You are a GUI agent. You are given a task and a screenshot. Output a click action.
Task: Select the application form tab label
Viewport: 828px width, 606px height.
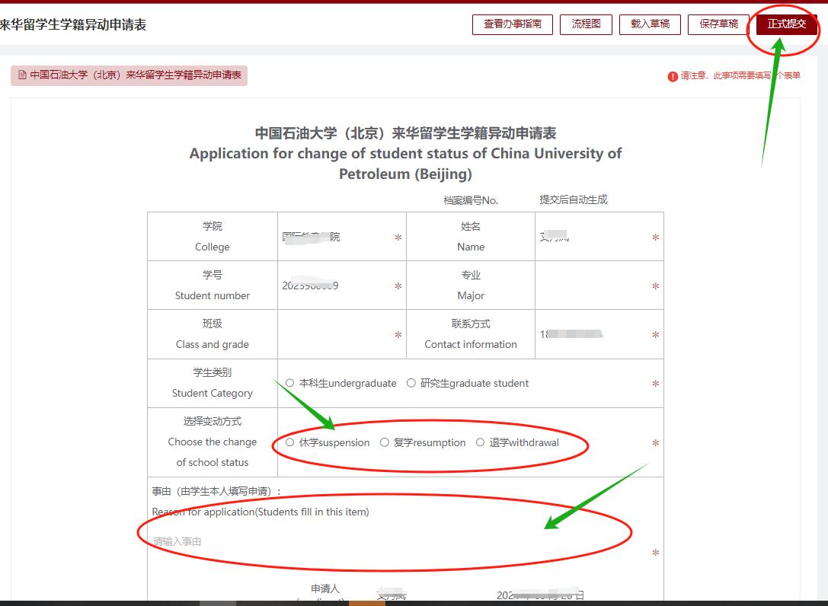coord(129,75)
